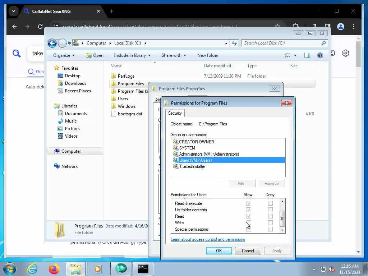The height and width of the screenshot is (276, 368).
Task: Click the Explorer back navigation arrow
Action: tap(52, 43)
